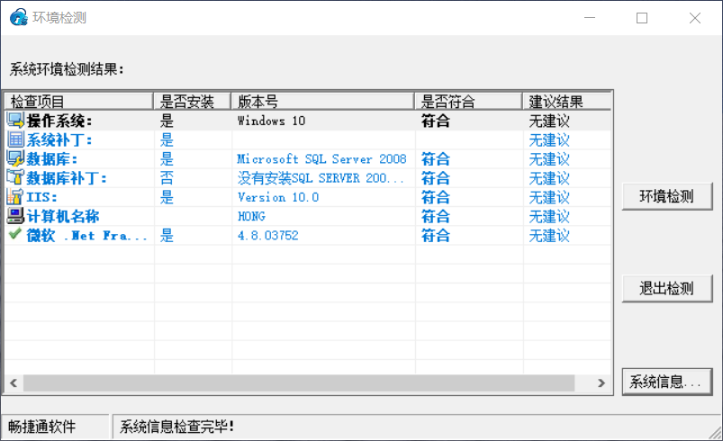The height and width of the screenshot is (441, 723).
Task: Click the IIS row icon
Action: pos(14,197)
